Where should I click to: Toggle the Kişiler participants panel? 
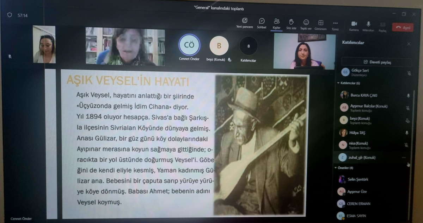[x=276, y=23]
